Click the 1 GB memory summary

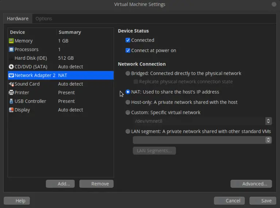pos(63,41)
